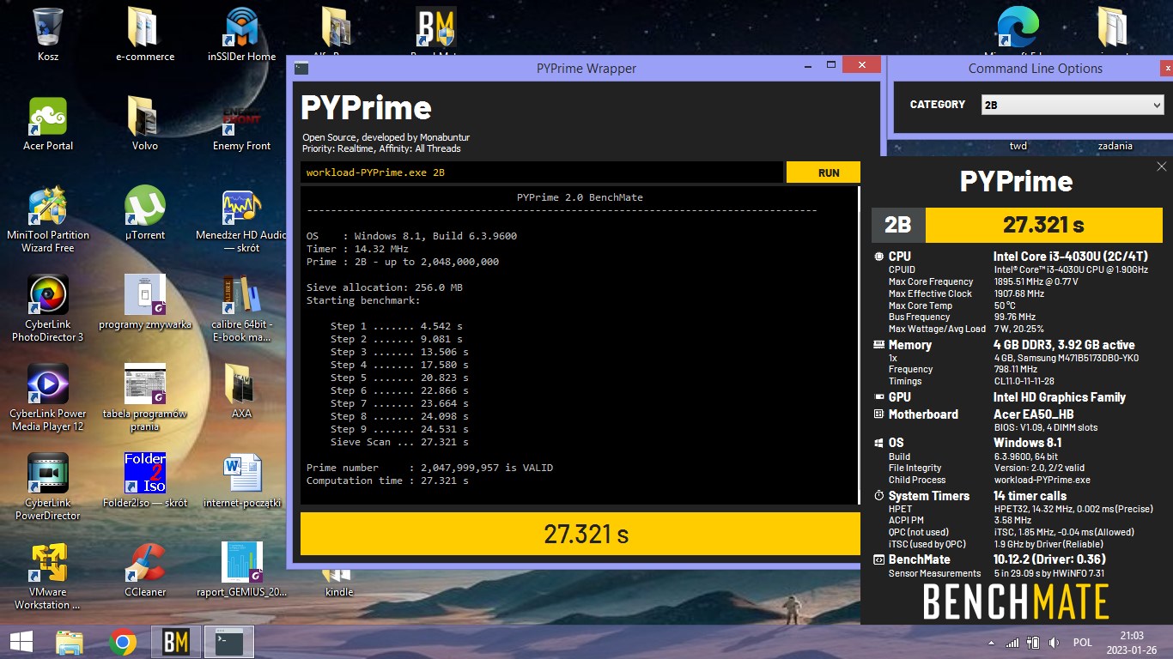Viewport: 1173px width, 659px height.
Task: Open µTorrent desktop shortcut
Action: [145, 213]
